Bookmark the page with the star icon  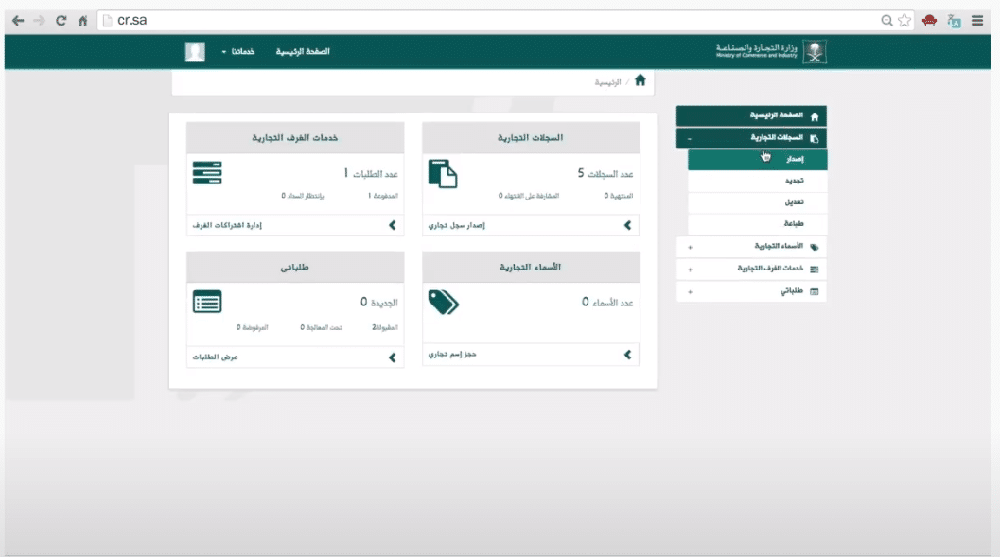[904, 21]
